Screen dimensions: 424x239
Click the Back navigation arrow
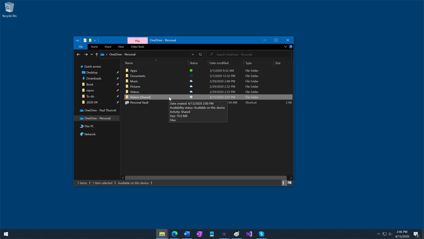point(78,55)
